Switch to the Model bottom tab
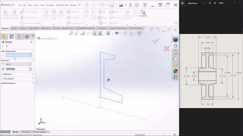Screen dimensions: 243x136 tap(16, 132)
